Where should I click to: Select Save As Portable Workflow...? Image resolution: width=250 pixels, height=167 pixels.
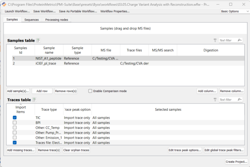point(78,11)
